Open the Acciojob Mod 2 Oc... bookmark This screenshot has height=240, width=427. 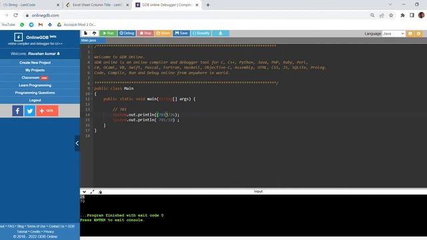[x=77, y=25]
